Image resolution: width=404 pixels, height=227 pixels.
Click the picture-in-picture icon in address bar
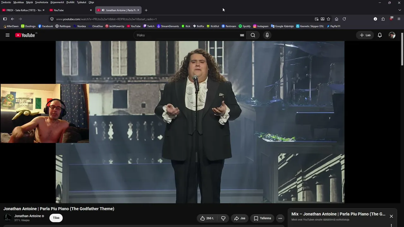[x=317, y=19]
